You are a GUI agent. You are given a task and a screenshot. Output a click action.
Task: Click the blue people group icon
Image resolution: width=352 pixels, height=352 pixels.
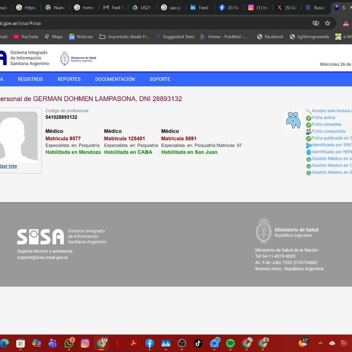pos(293,120)
